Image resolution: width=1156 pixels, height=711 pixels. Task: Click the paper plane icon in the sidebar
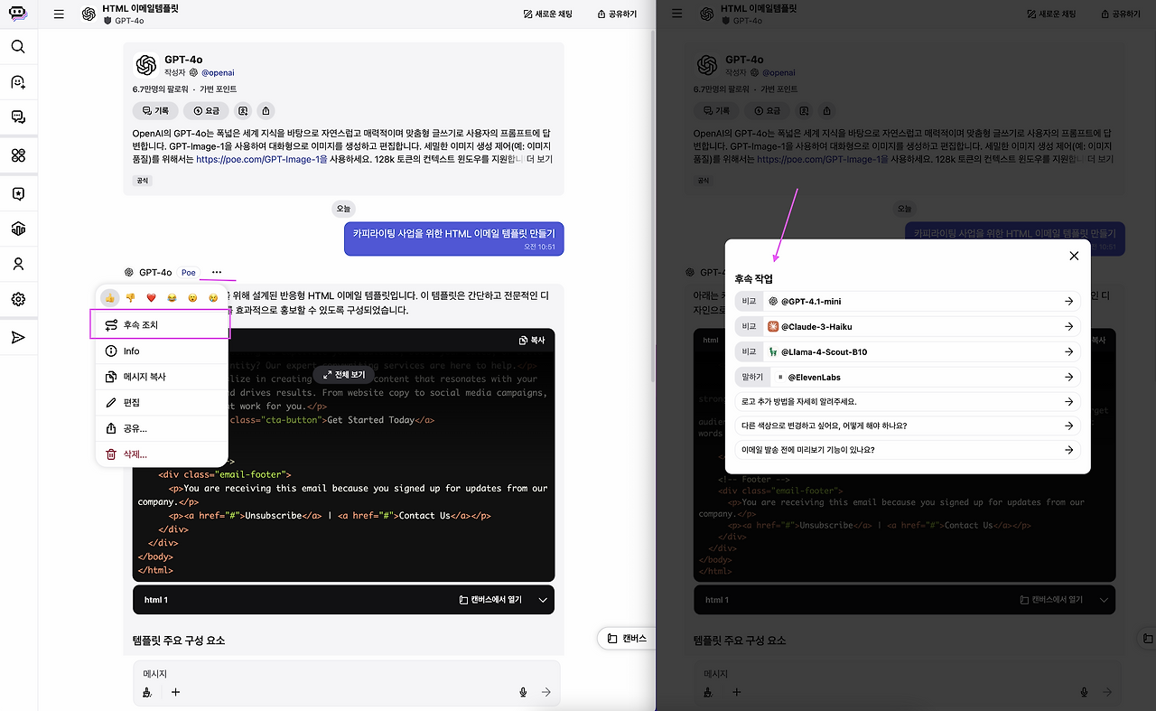[18, 337]
